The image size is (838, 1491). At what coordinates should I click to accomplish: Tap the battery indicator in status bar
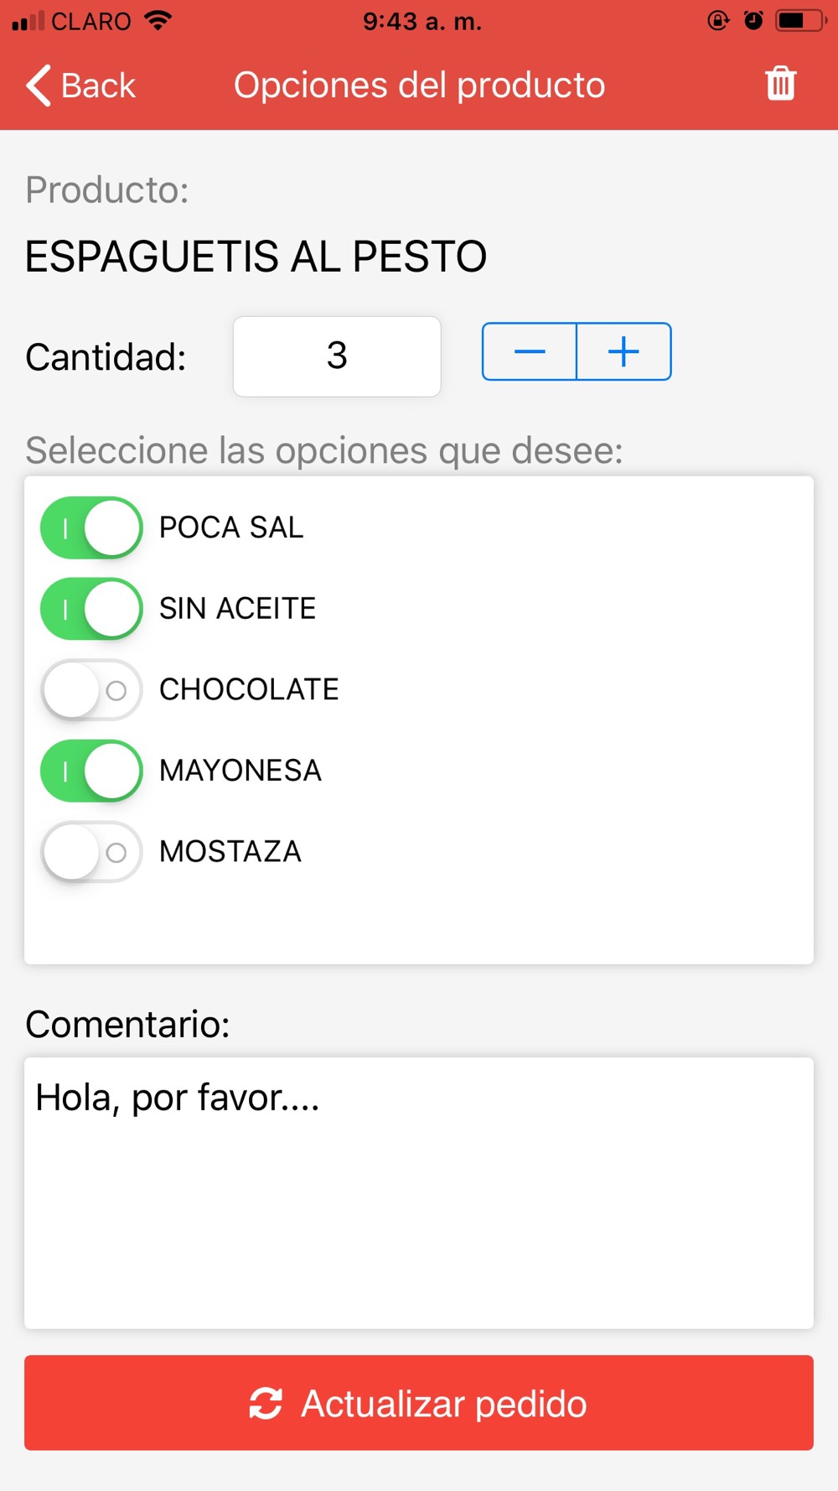tap(801, 20)
